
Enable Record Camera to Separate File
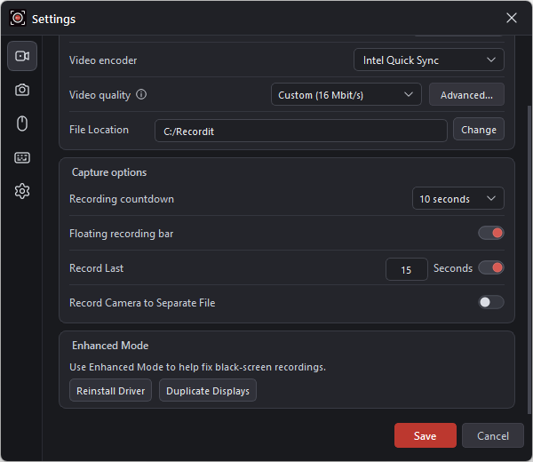491,302
